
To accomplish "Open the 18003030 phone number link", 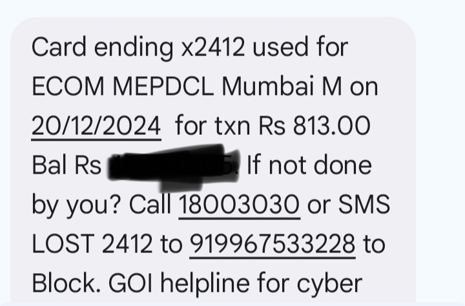I will point(240,205).
